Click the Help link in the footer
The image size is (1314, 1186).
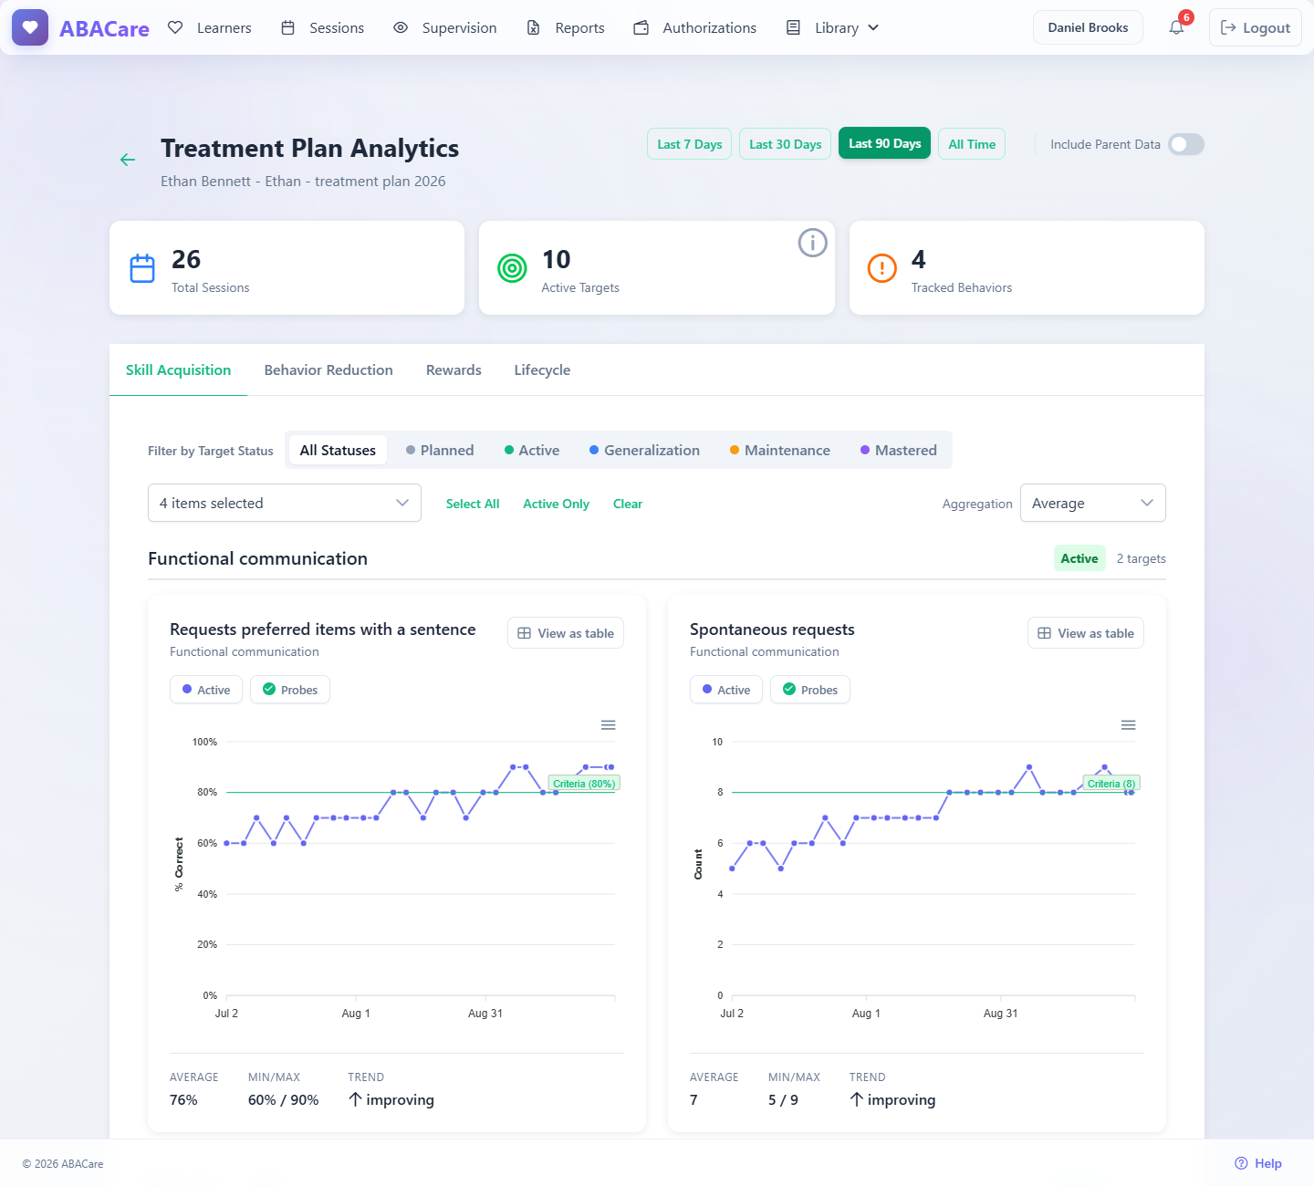point(1258,1163)
